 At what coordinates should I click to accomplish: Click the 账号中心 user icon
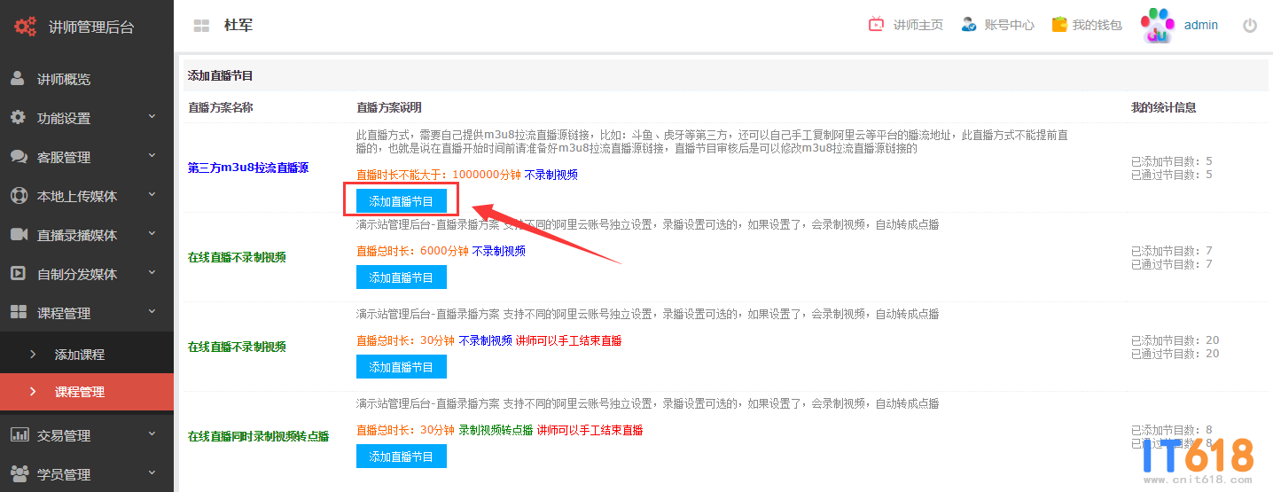click(969, 25)
